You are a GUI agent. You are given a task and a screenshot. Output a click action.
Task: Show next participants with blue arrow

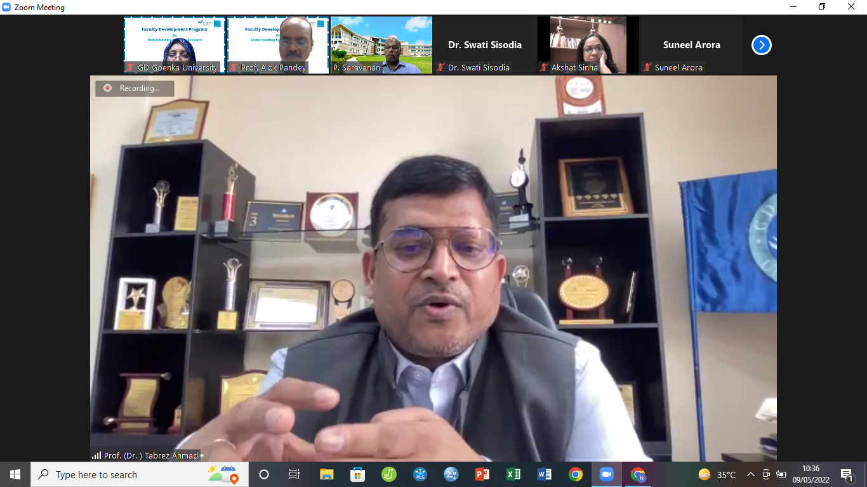coord(761,45)
